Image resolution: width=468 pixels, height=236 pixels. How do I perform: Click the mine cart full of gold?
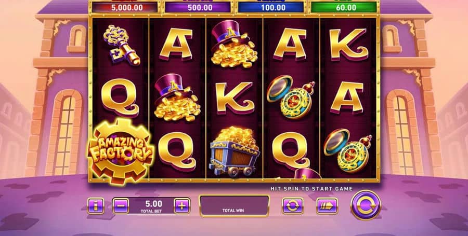[x=235, y=151]
